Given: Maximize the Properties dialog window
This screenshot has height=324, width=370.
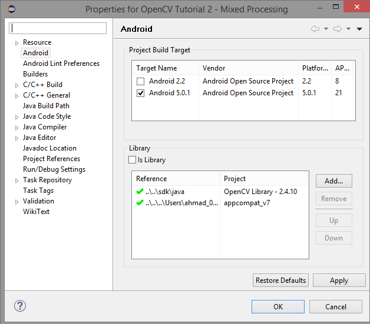Looking at the screenshot, I should click(336, 6).
